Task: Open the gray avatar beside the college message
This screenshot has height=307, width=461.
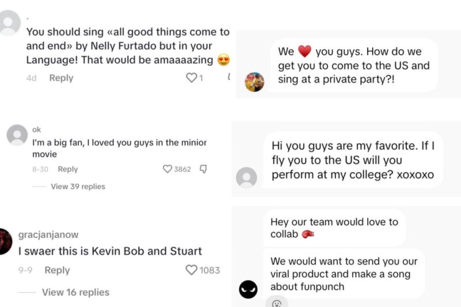Action: tap(247, 177)
